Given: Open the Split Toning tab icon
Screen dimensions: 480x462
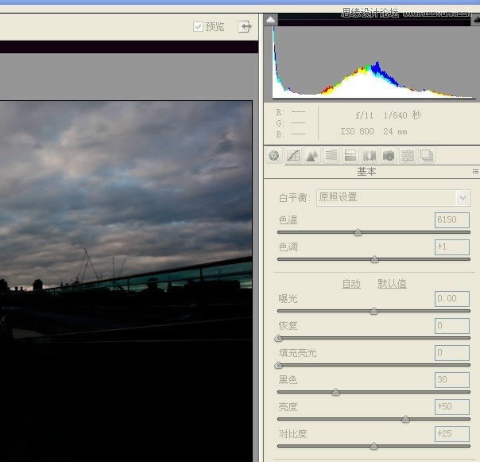Looking at the screenshot, I should point(350,156).
